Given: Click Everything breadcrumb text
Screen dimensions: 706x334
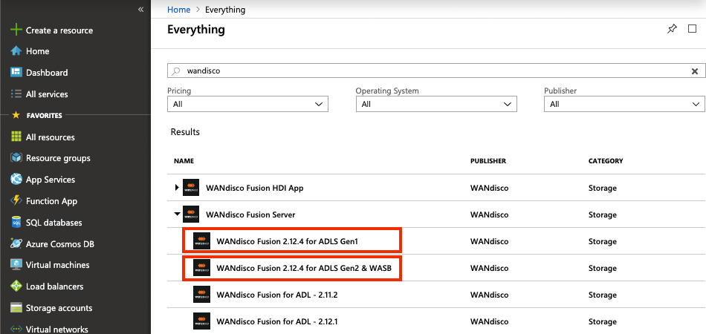Looking at the screenshot, I should 225,10.
